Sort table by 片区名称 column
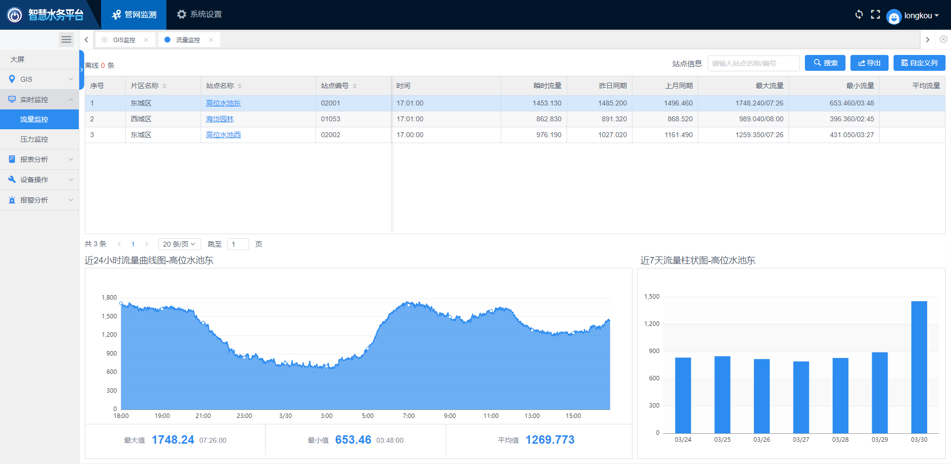 [x=164, y=86]
